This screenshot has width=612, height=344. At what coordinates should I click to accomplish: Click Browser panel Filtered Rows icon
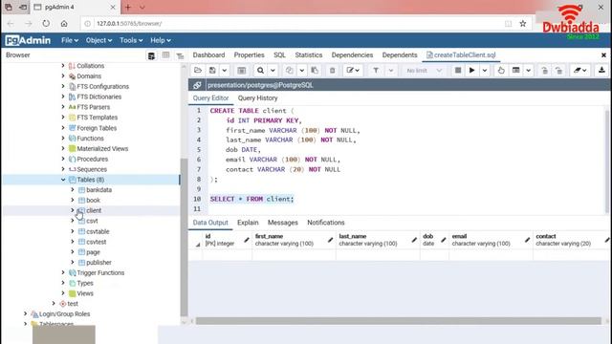pos(180,55)
